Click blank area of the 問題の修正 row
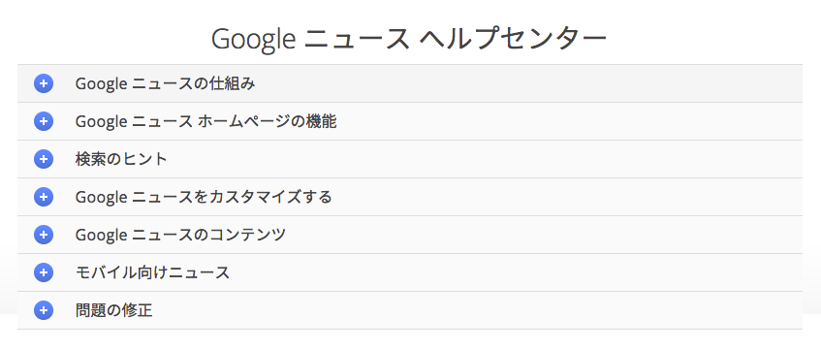Viewport: 821px width, 350px height. tap(471, 310)
